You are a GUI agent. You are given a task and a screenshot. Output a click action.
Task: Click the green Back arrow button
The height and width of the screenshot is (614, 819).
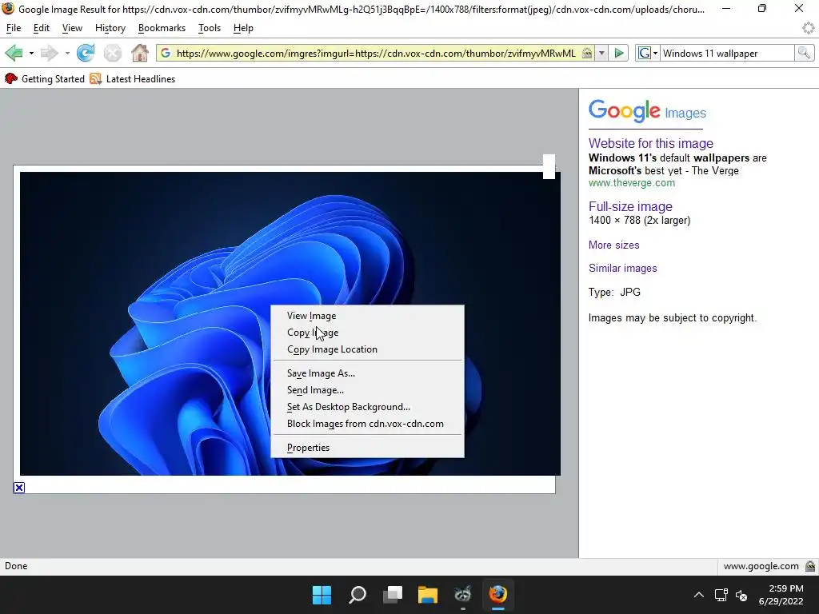tap(14, 53)
